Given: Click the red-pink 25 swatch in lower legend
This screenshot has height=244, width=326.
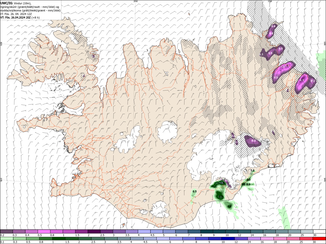Looking at the screenshot, I should pos(306,239).
